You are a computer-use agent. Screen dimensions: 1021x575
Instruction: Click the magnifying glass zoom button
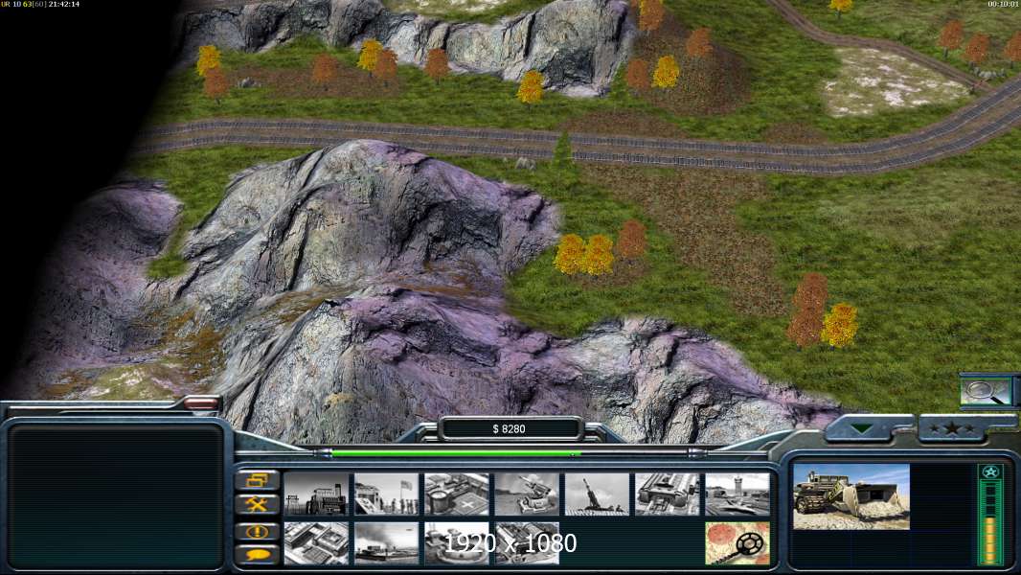point(986,391)
